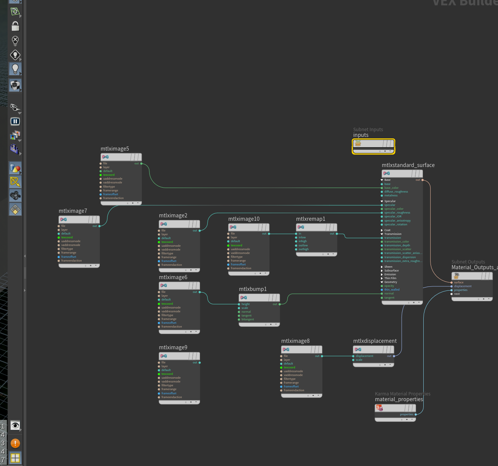Collapse the Base section in mtlxstandard_surface
This screenshot has height=466, width=498.
(382, 180)
